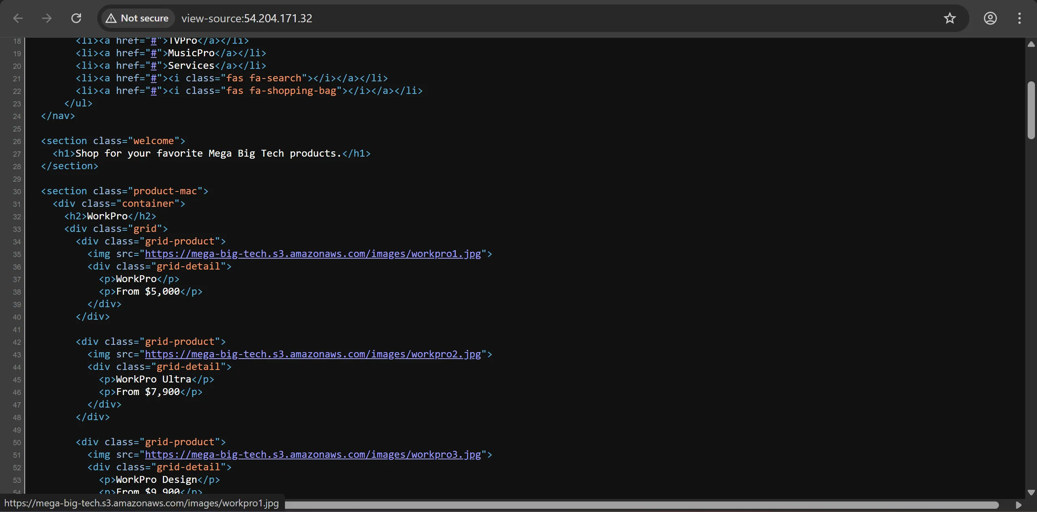Click the browser forward arrow

point(47,18)
